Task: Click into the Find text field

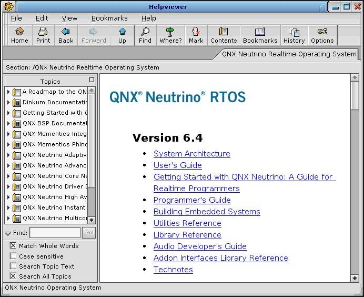Action: click(55, 233)
